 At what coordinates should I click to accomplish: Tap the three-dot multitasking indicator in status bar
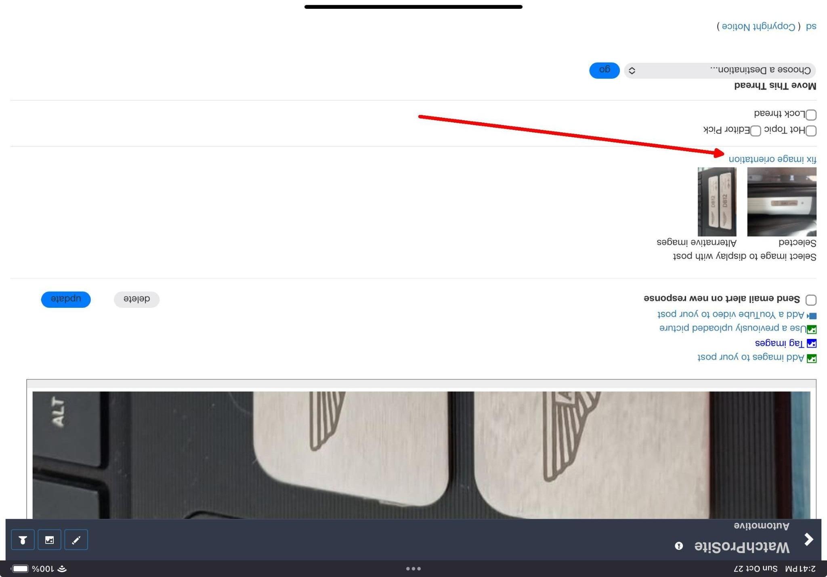(x=413, y=569)
